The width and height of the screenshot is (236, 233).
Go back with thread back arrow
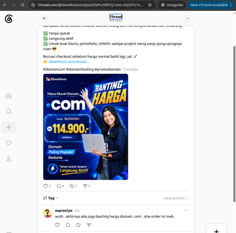pyautogui.click(x=44, y=18)
